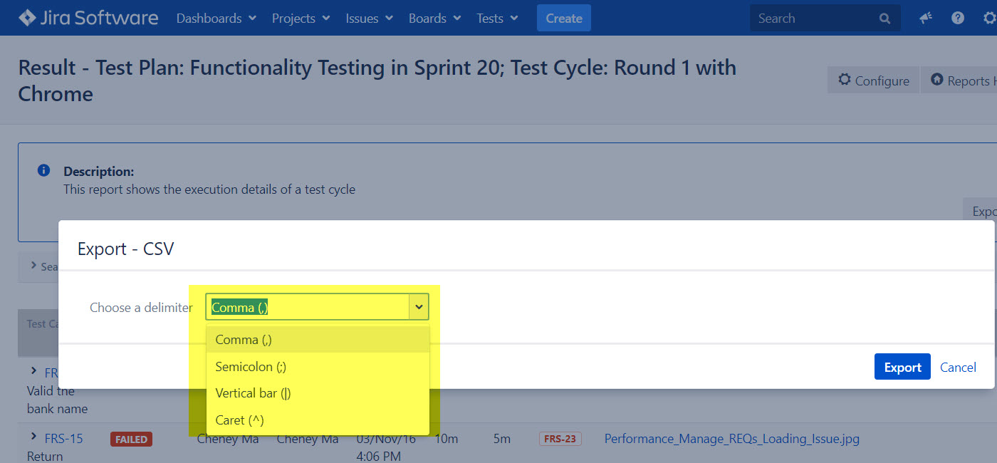Click the blue Create button
Viewport: 997px width, 463px height.
tap(564, 19)
